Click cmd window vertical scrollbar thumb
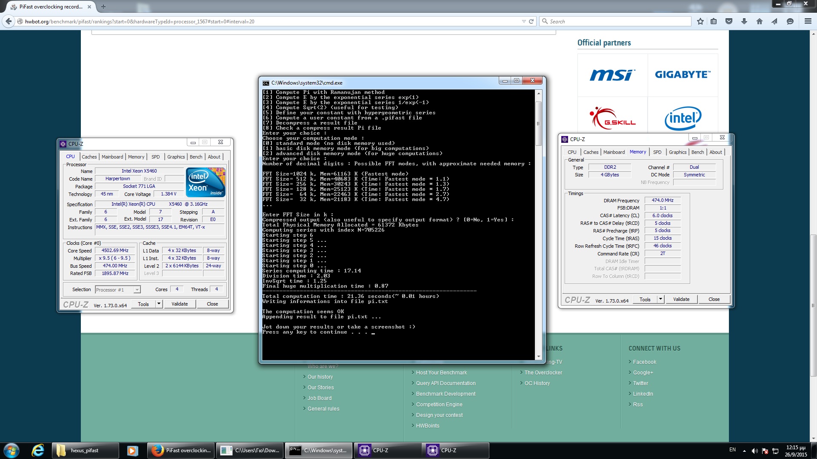 point(538,123)
